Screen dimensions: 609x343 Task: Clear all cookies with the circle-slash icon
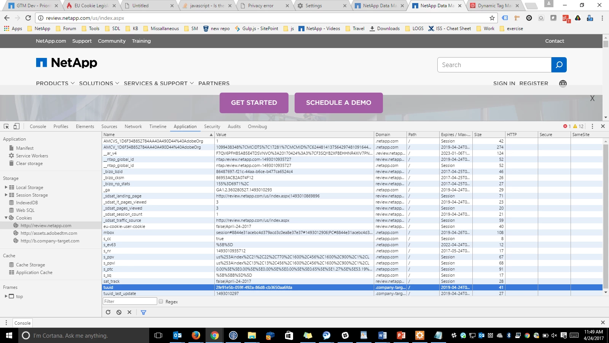[x=119, y=312]
